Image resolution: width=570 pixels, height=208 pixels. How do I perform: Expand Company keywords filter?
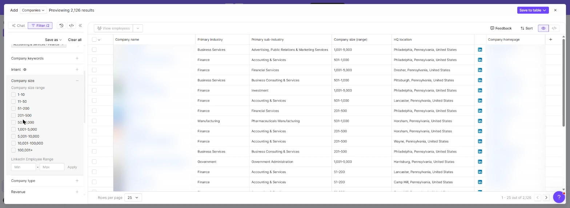(x=77, y=58)
